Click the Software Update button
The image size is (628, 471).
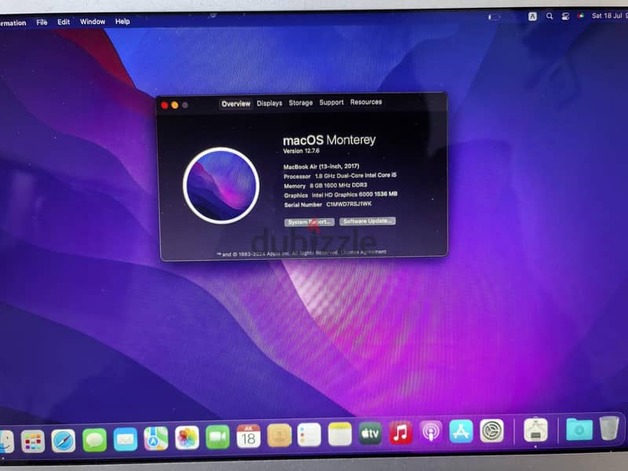(367, 221)
